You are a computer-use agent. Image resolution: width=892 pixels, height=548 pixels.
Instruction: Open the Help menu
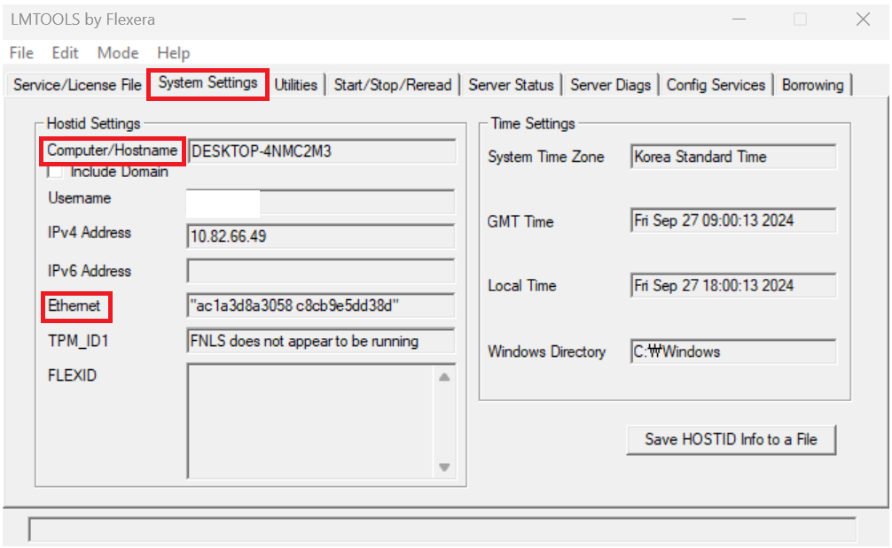[x=174, y=53]
